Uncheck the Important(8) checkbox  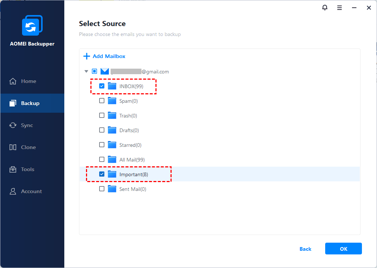(102, 174)
